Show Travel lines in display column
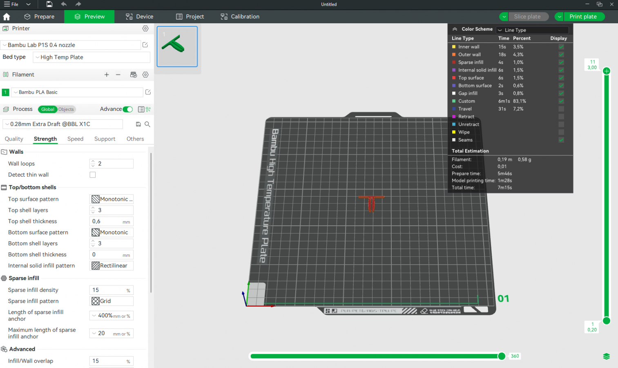The image size is (618, 368). coord(561,109)
